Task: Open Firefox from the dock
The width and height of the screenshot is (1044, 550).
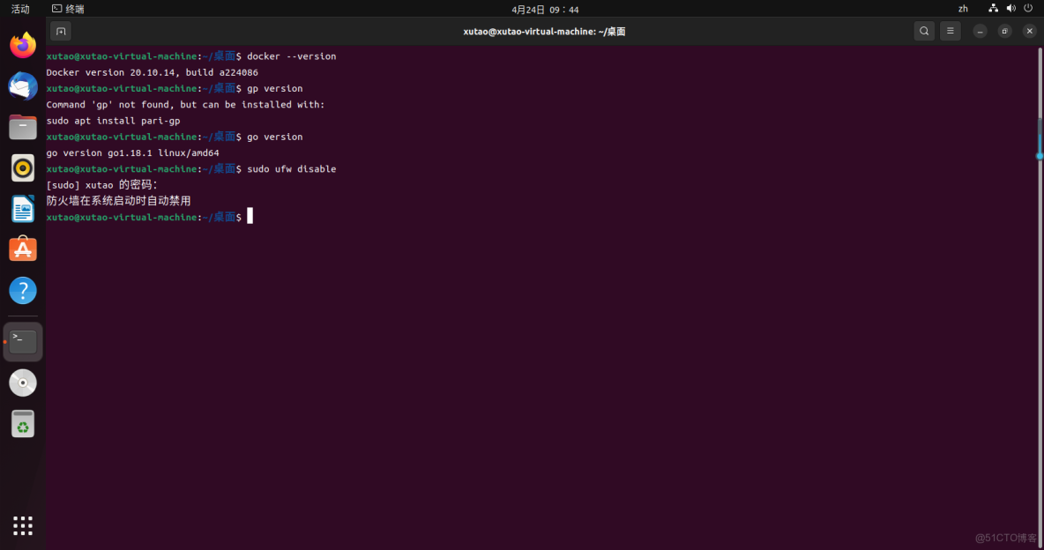Action: (x=23, y=45)
